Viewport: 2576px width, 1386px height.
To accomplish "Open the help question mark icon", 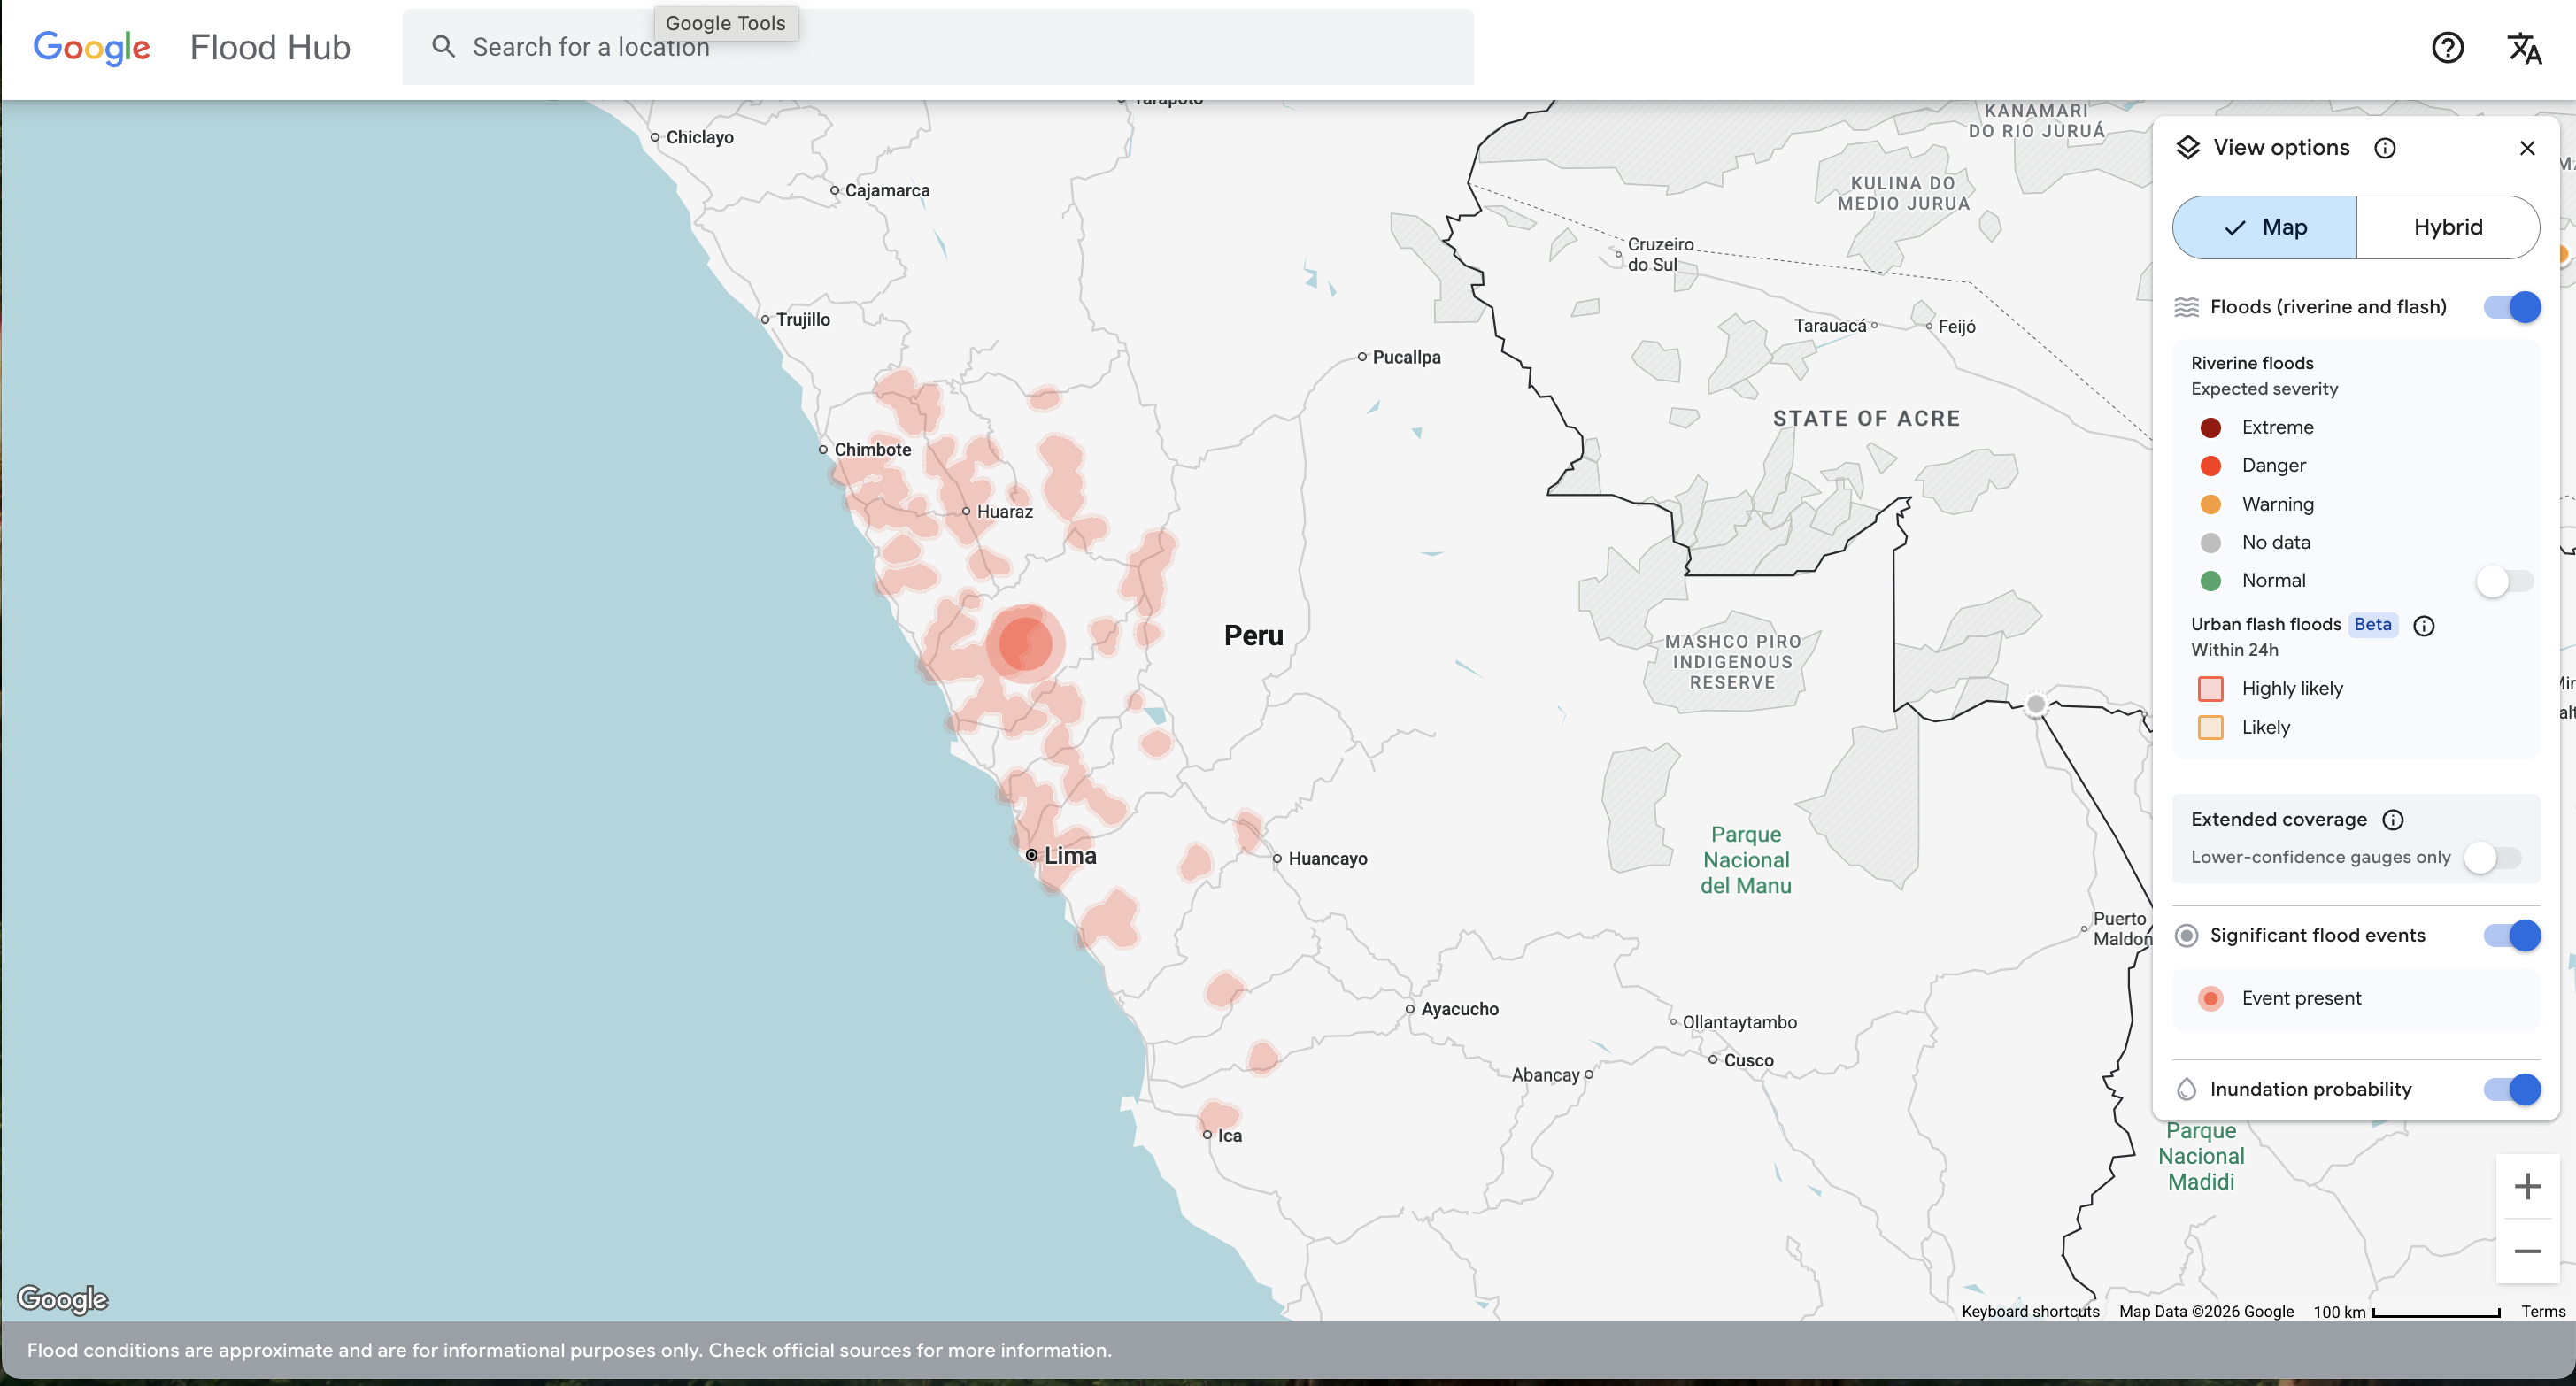I will 2447,47.
